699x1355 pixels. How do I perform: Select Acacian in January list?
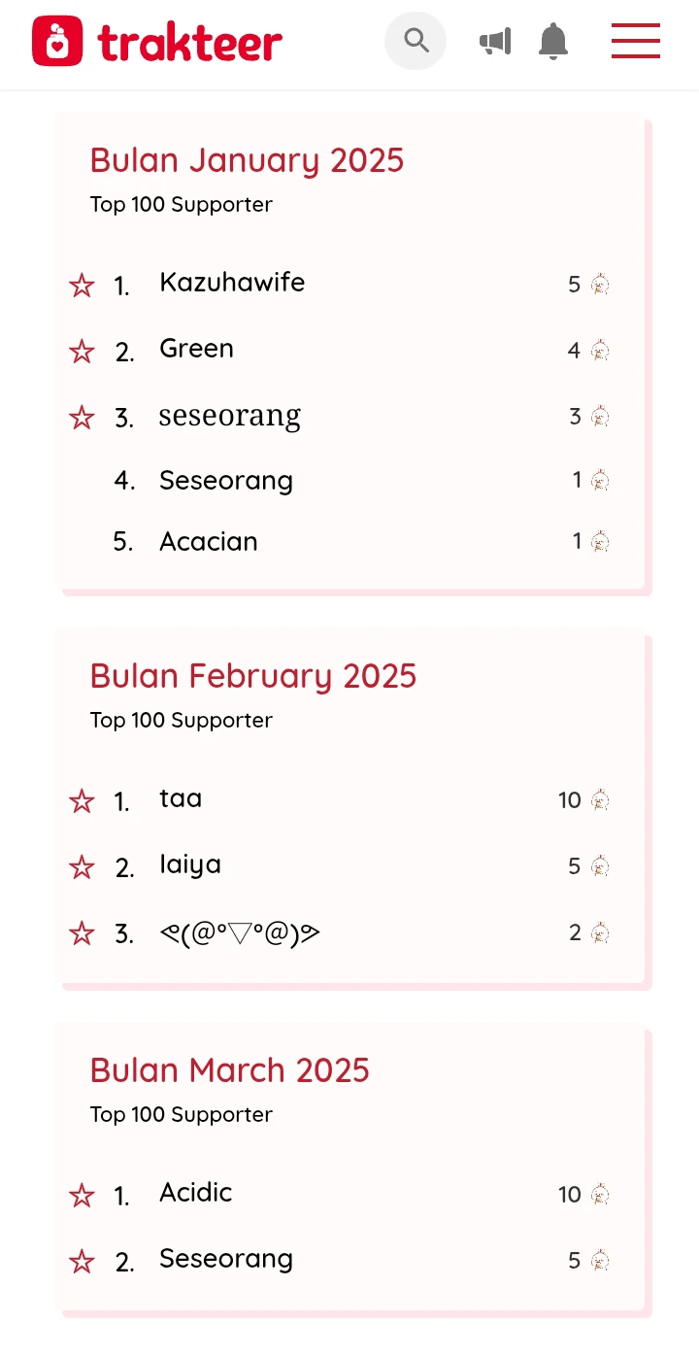pyautogui.click(x=209, y=541)
